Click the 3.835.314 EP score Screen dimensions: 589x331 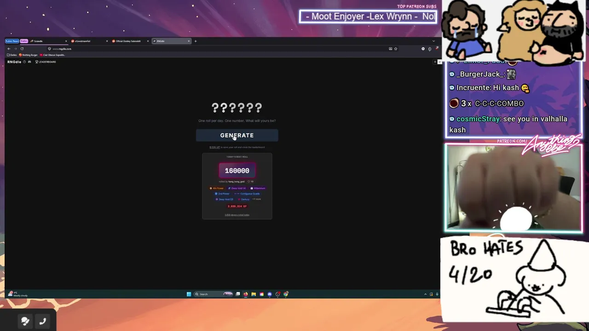click(x=237, y=206)
